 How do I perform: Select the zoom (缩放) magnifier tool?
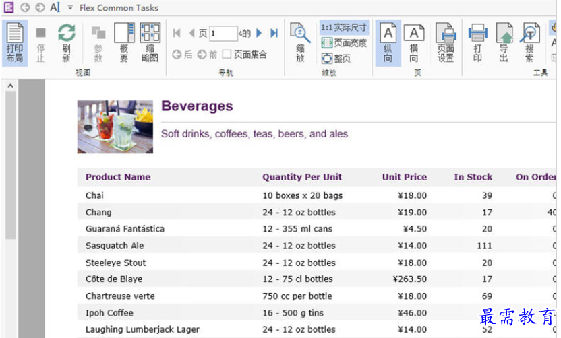coord(300,43)
